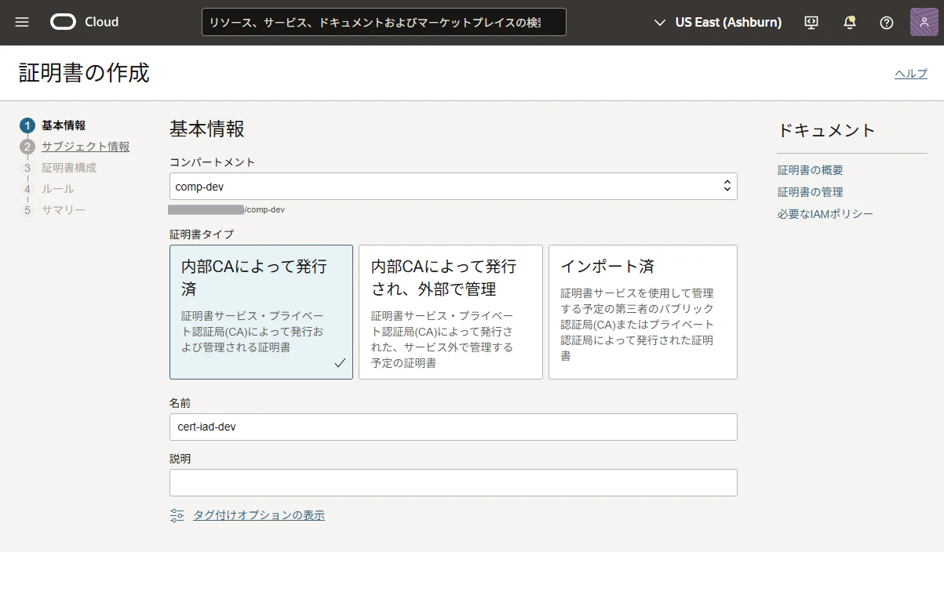This screenshot has width=944, height=596.
Task: Go to step 2 サブジェクト情報
Action: [75, 147]
